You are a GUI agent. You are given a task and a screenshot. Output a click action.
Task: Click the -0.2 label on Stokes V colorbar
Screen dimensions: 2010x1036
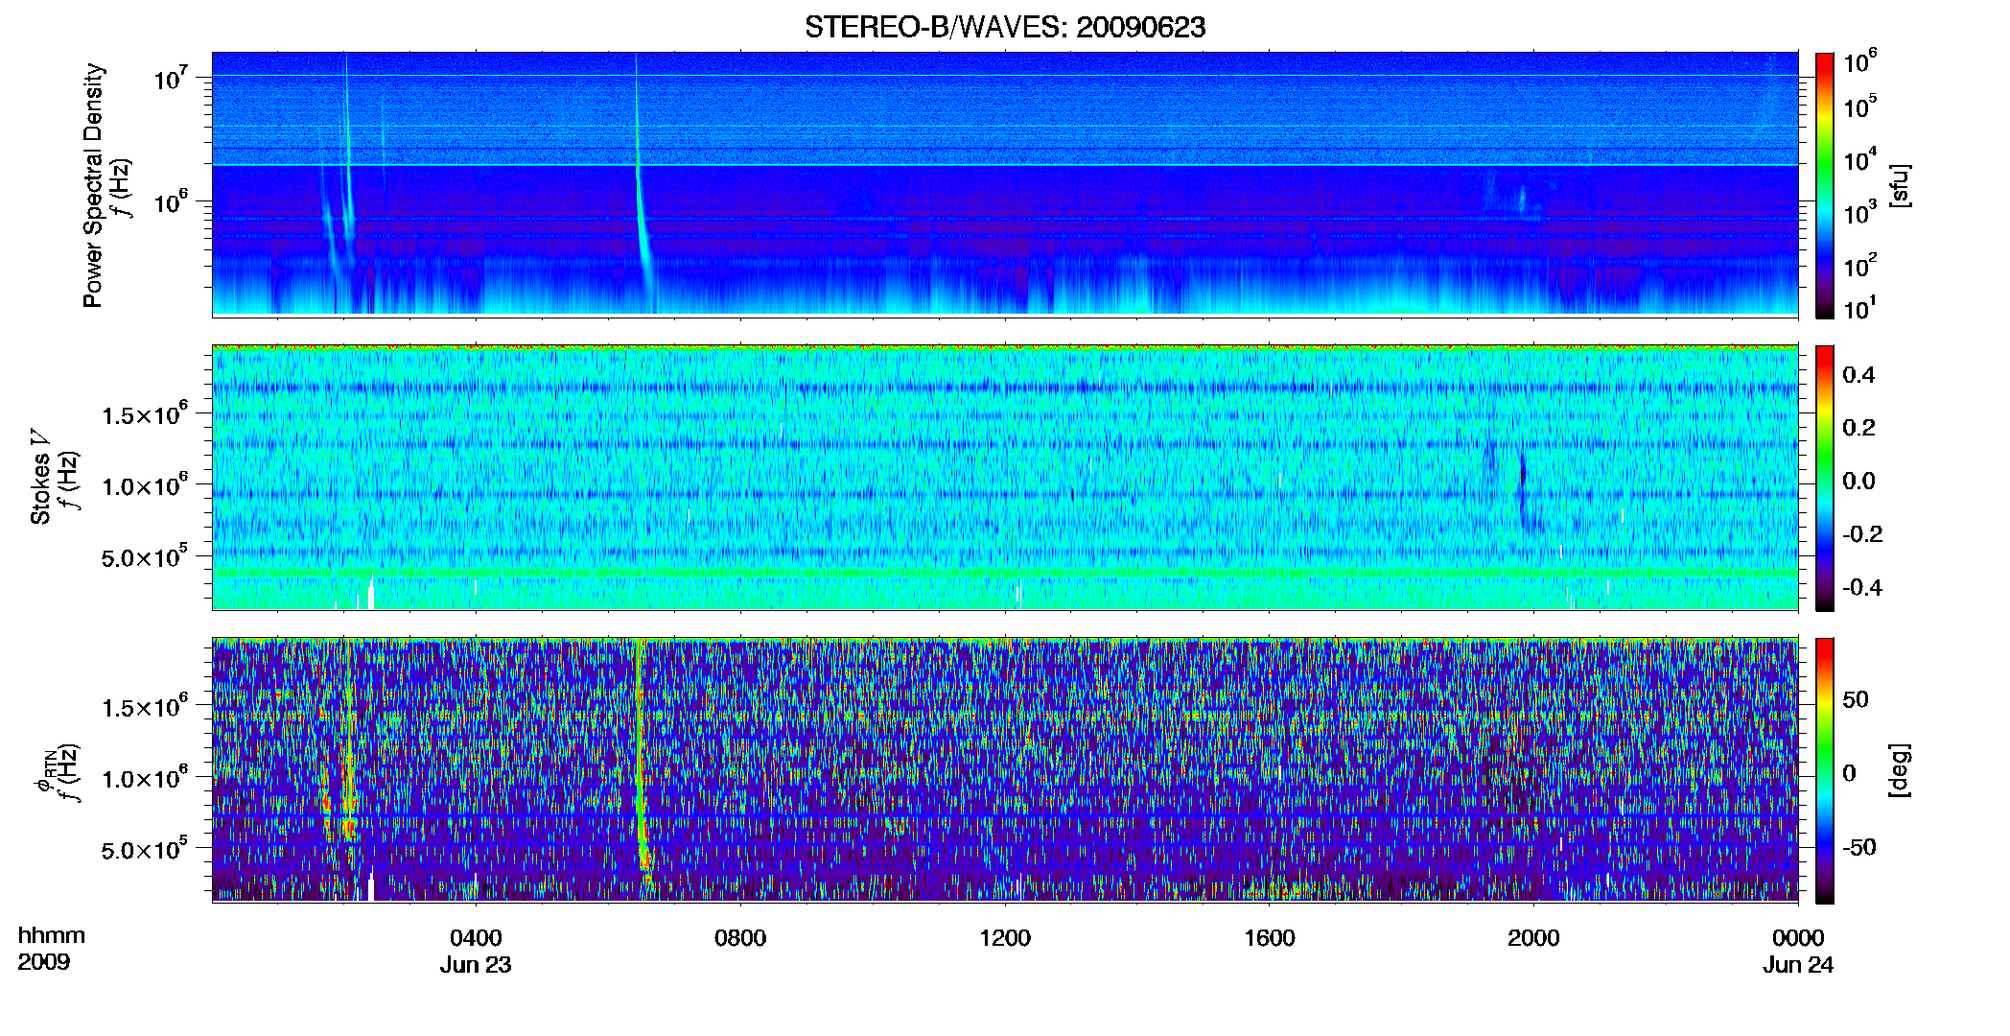pos(1862,534)
